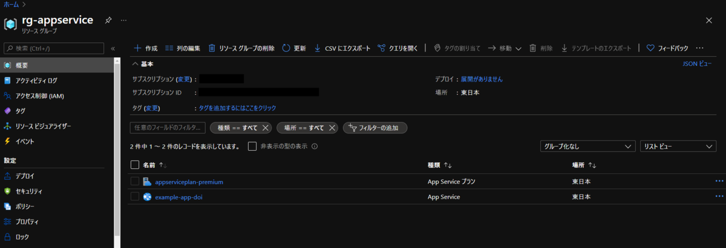726x248 pixels.
Task: Open the グループ化なし dropdown
Action: [587, 146]
